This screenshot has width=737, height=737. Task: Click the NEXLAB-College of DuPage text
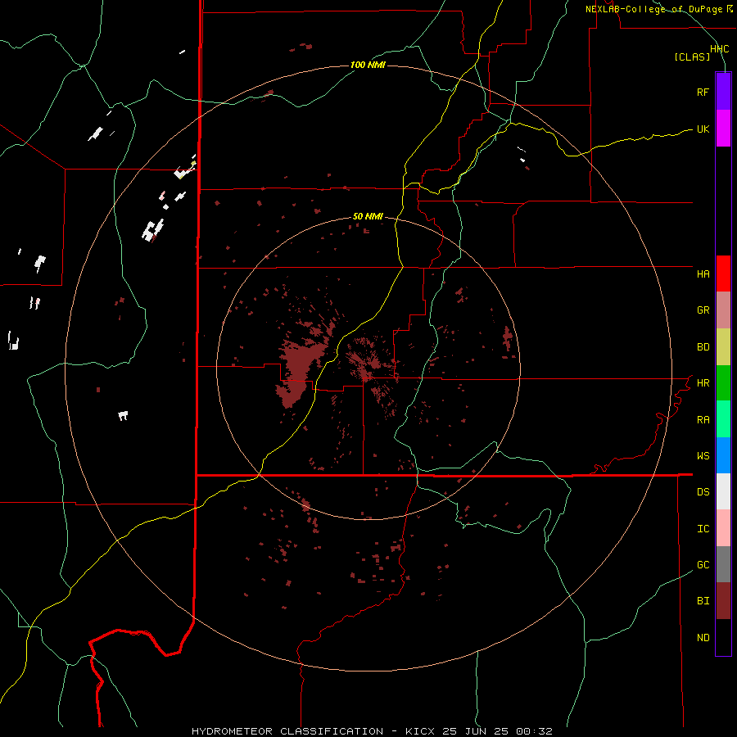pos(653,9)
